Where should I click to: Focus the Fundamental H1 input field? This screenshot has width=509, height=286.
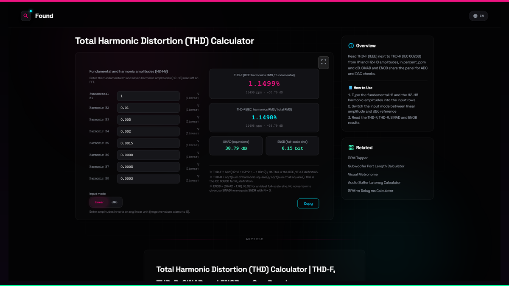click(x=148, y=96)
